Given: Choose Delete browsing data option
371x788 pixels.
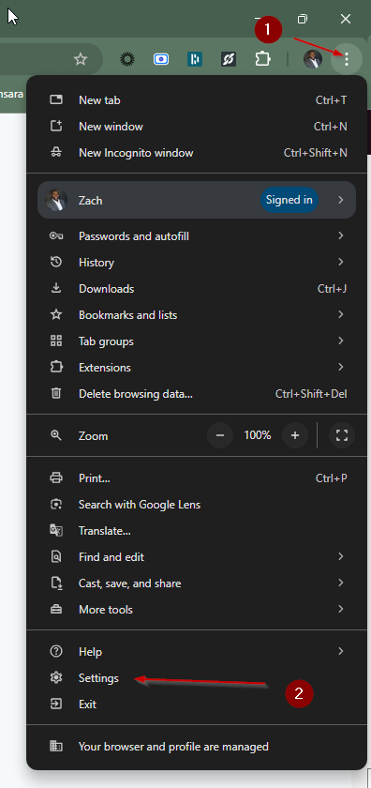Looking at the screenshot, I should click(197, 393).
